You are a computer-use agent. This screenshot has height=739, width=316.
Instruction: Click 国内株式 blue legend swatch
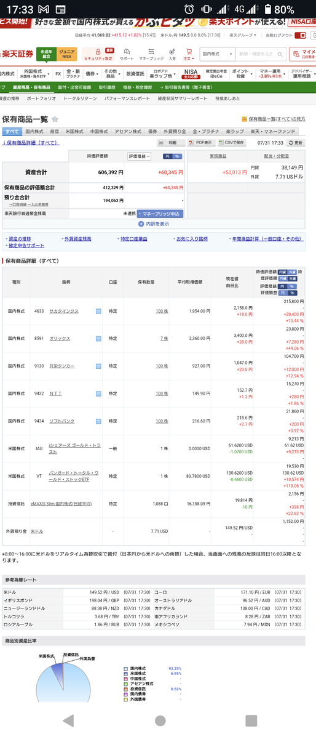(125, 668)
